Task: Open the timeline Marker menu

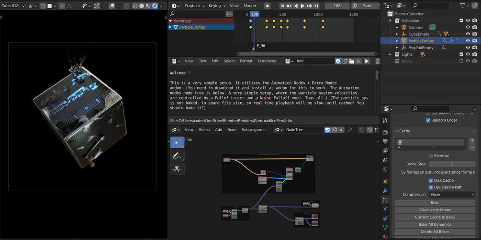Action: point(250,6)
